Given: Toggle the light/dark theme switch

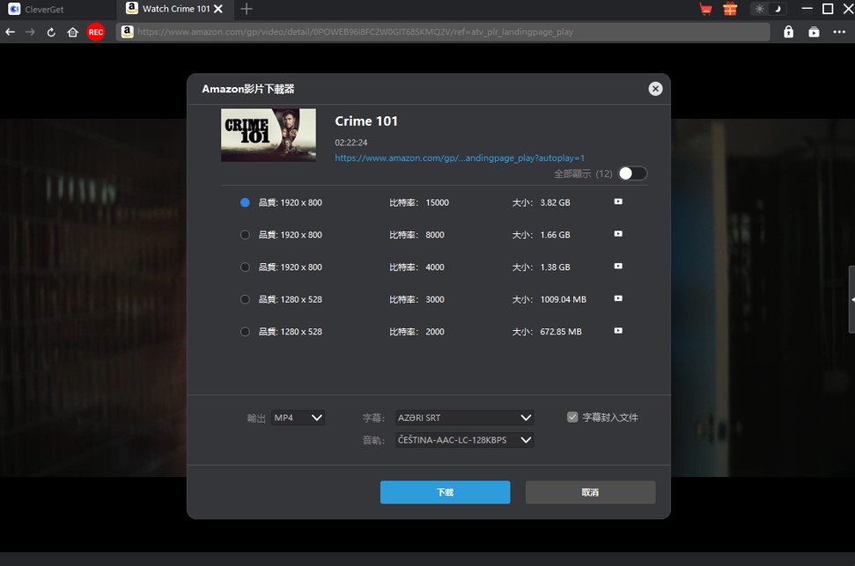Looking at the screenshot, I should (x=768, y=10).
